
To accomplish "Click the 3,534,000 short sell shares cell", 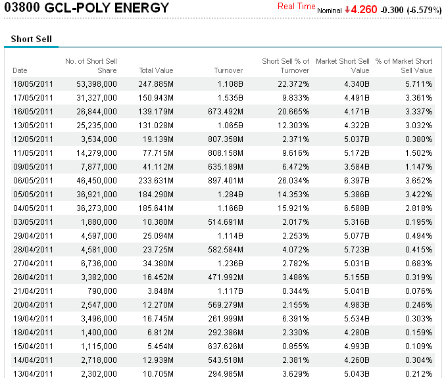I will pyautogui.click(x=99, y=139).
